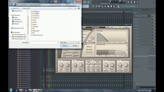164x92 pixels.
Task: Select Музыка library in navigation pane
Action: (16, 24)
